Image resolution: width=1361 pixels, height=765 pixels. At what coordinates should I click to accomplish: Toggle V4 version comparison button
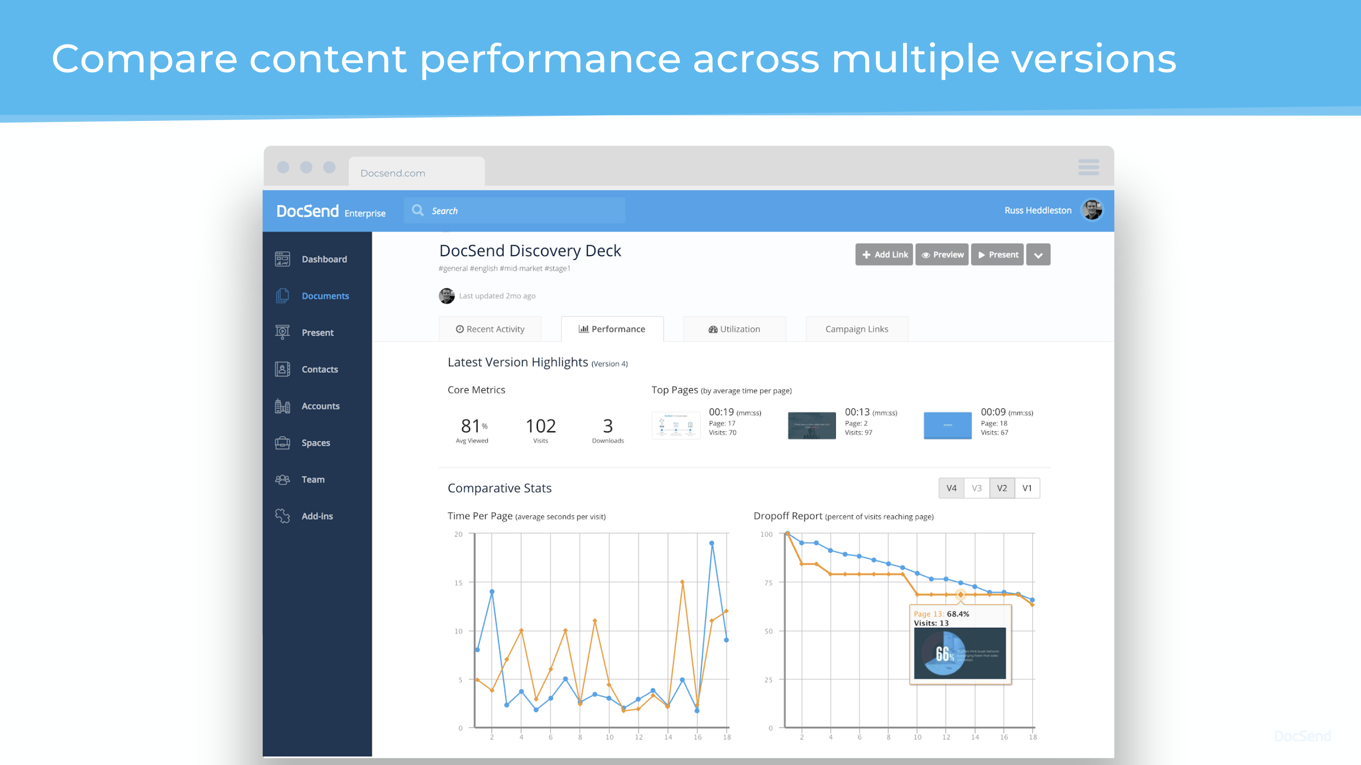[x=951, y=488]
